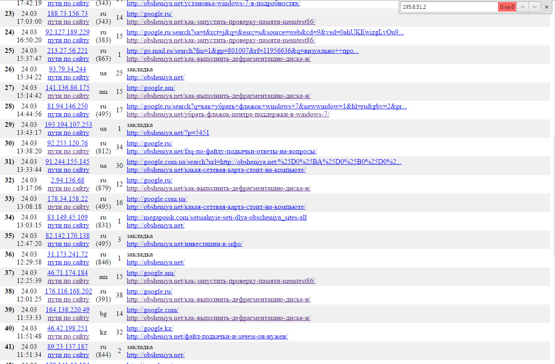
Task: Open IP address 92.255.120.76
Action: 68,143
